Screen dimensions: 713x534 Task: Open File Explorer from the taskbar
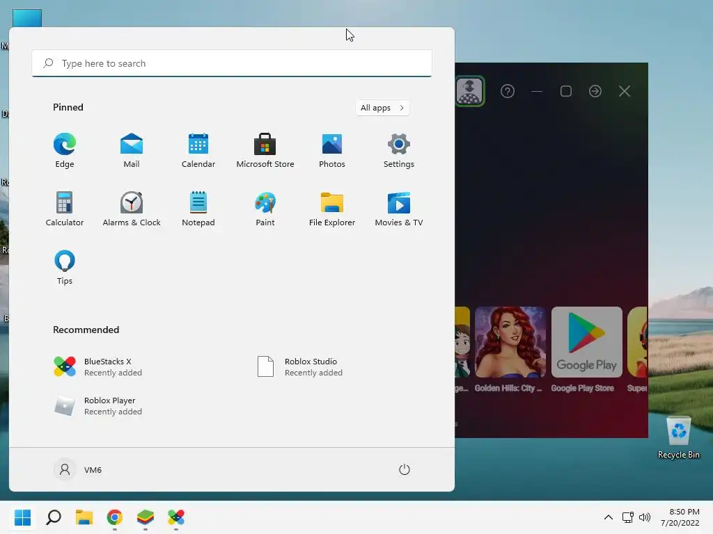(84, 517)
